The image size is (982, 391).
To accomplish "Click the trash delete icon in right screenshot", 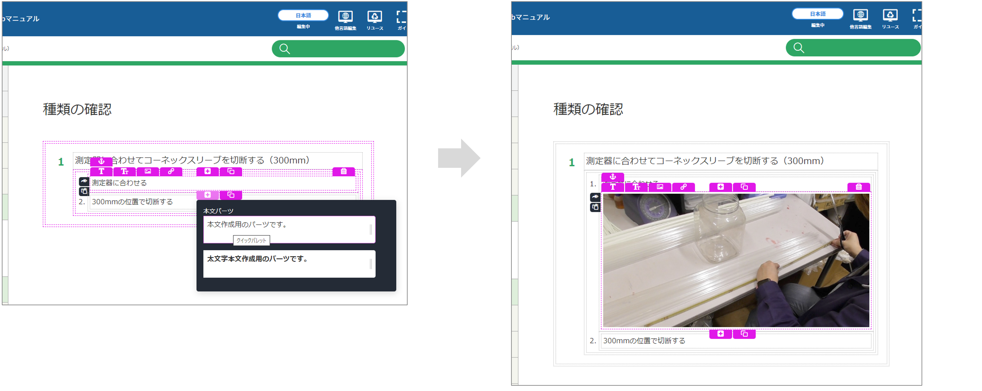I will [x=859, y=187].
